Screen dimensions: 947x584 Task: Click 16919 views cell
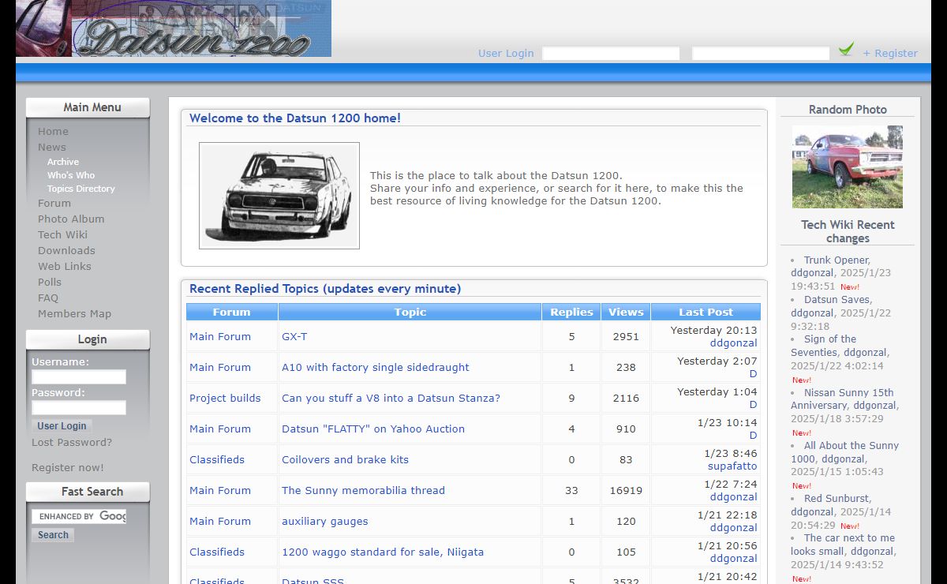[626, 491]
